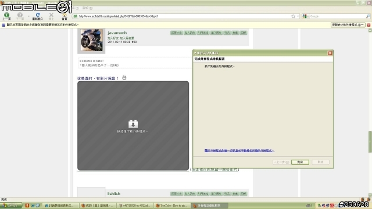Click the right-most status bar icon
Viewport: 372px width, 209px height.
pyautogui.click(x=368, y=199)
